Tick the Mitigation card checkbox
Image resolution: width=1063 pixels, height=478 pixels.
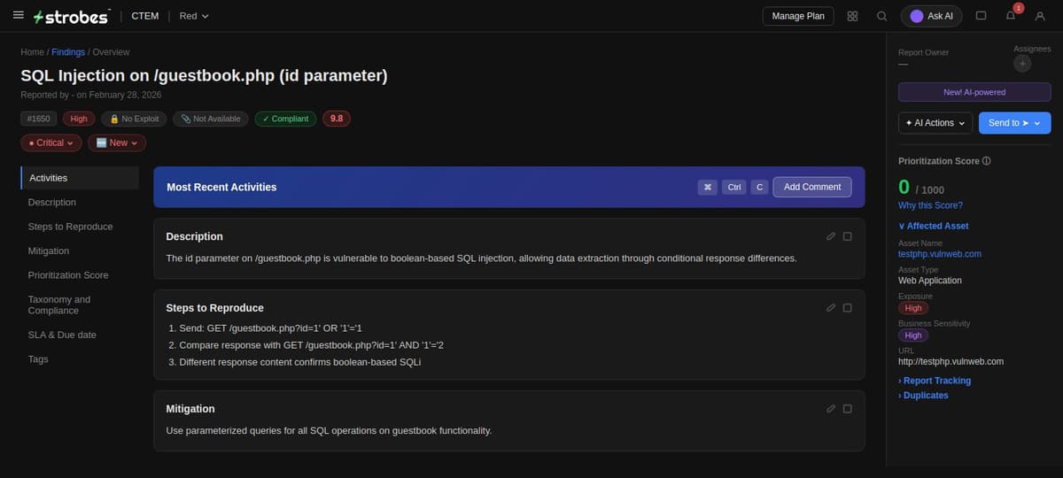click(848, 408)
